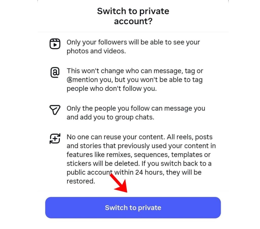
Task: Click the large @ mention icon
Action: tap(55, 72)
